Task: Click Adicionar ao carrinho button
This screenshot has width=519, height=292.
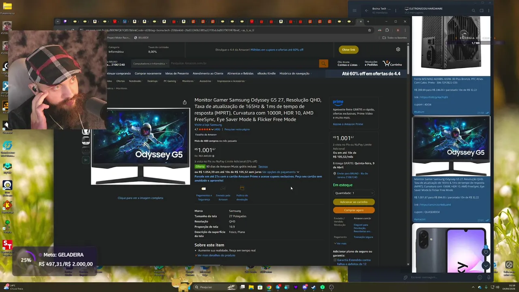Action: pyautogui.click(x=354, y=202)
